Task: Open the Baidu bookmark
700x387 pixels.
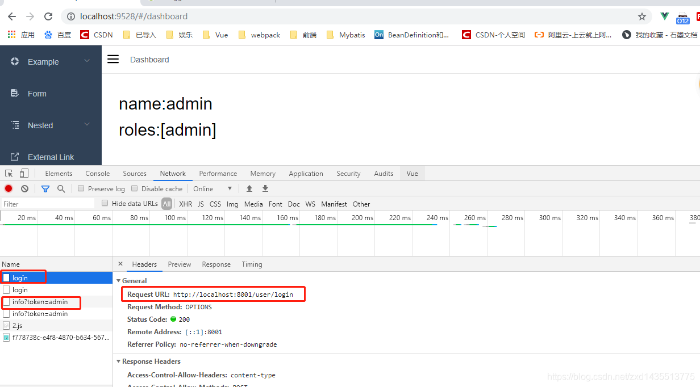Action: pyautogui.click(x=57, y=35)
